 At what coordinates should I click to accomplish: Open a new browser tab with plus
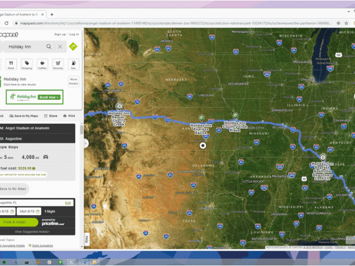point(52,14)
